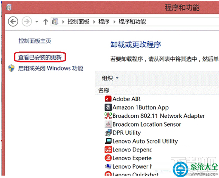
Task: Click the Lenovo Experie icon
Action: [x=108, y=158]
